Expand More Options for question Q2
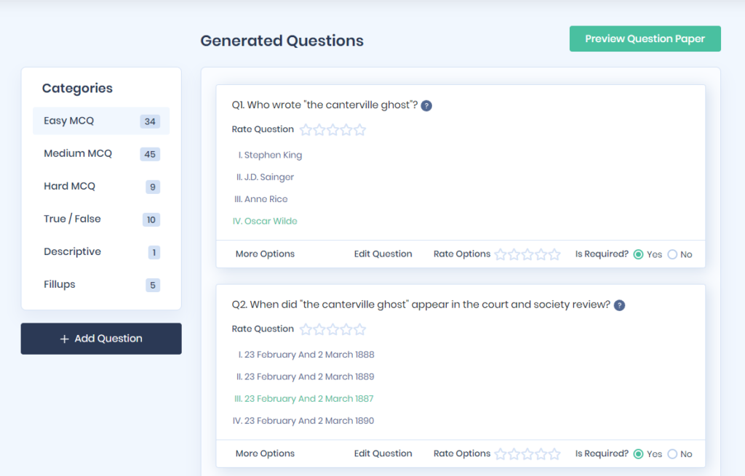The width and height of the screenshot is (745, 476). 265,453
